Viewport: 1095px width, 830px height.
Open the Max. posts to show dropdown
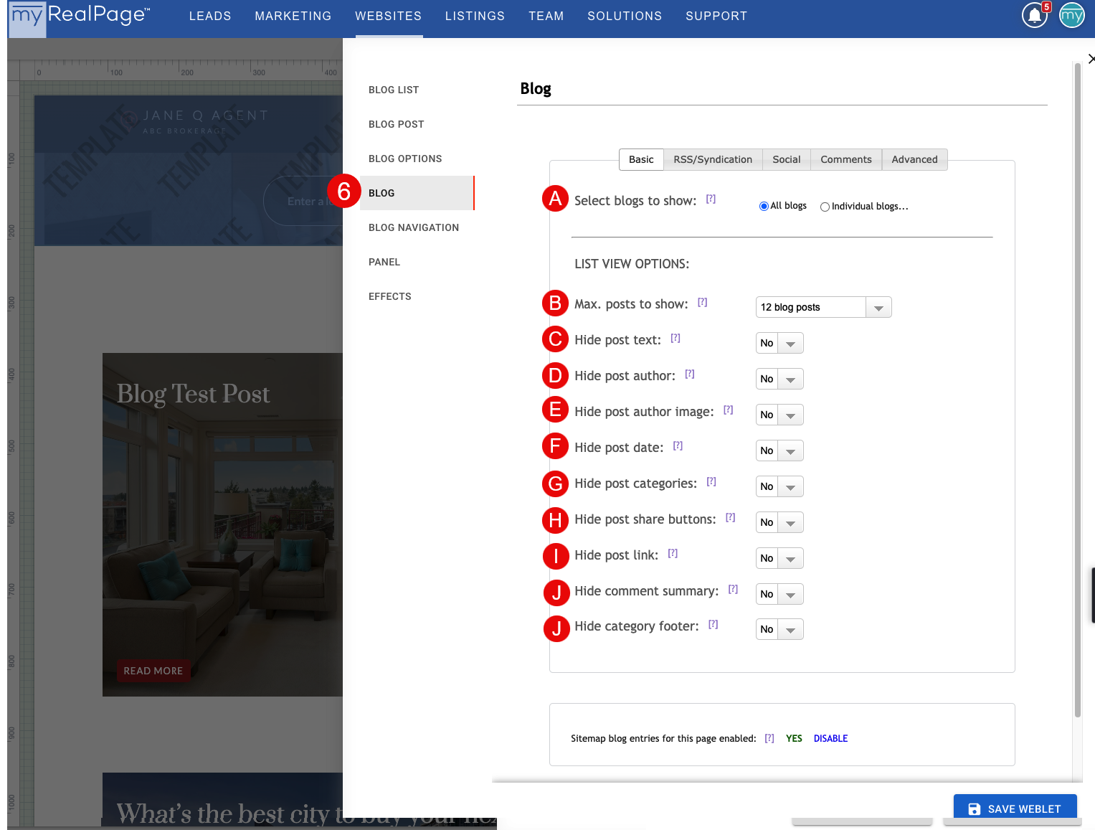(823, 307)
